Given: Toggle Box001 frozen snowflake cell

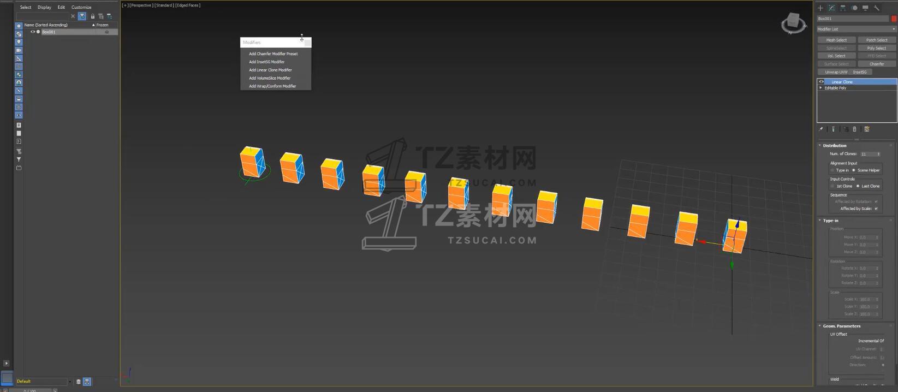Looking at the screenshot, I should (106, 32).
